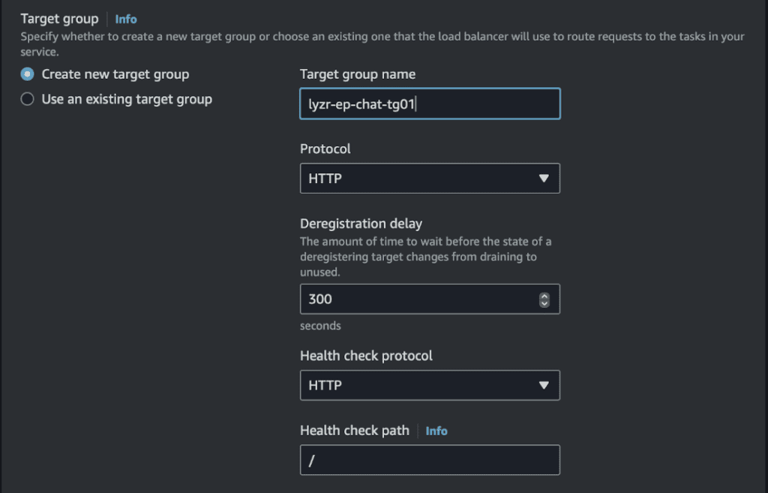Click the Target group name field
768x493 pixels.
click(x=430, y=104)
